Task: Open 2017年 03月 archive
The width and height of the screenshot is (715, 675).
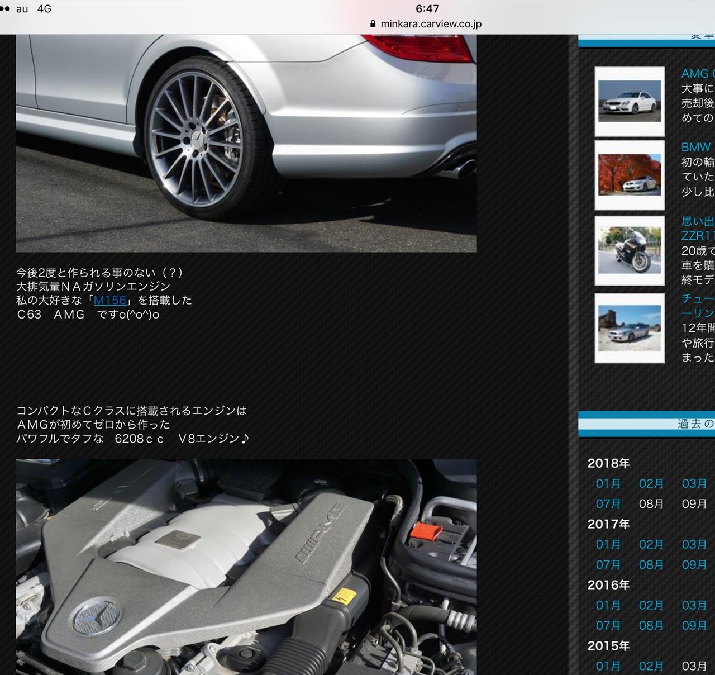Action: (694, 545)
